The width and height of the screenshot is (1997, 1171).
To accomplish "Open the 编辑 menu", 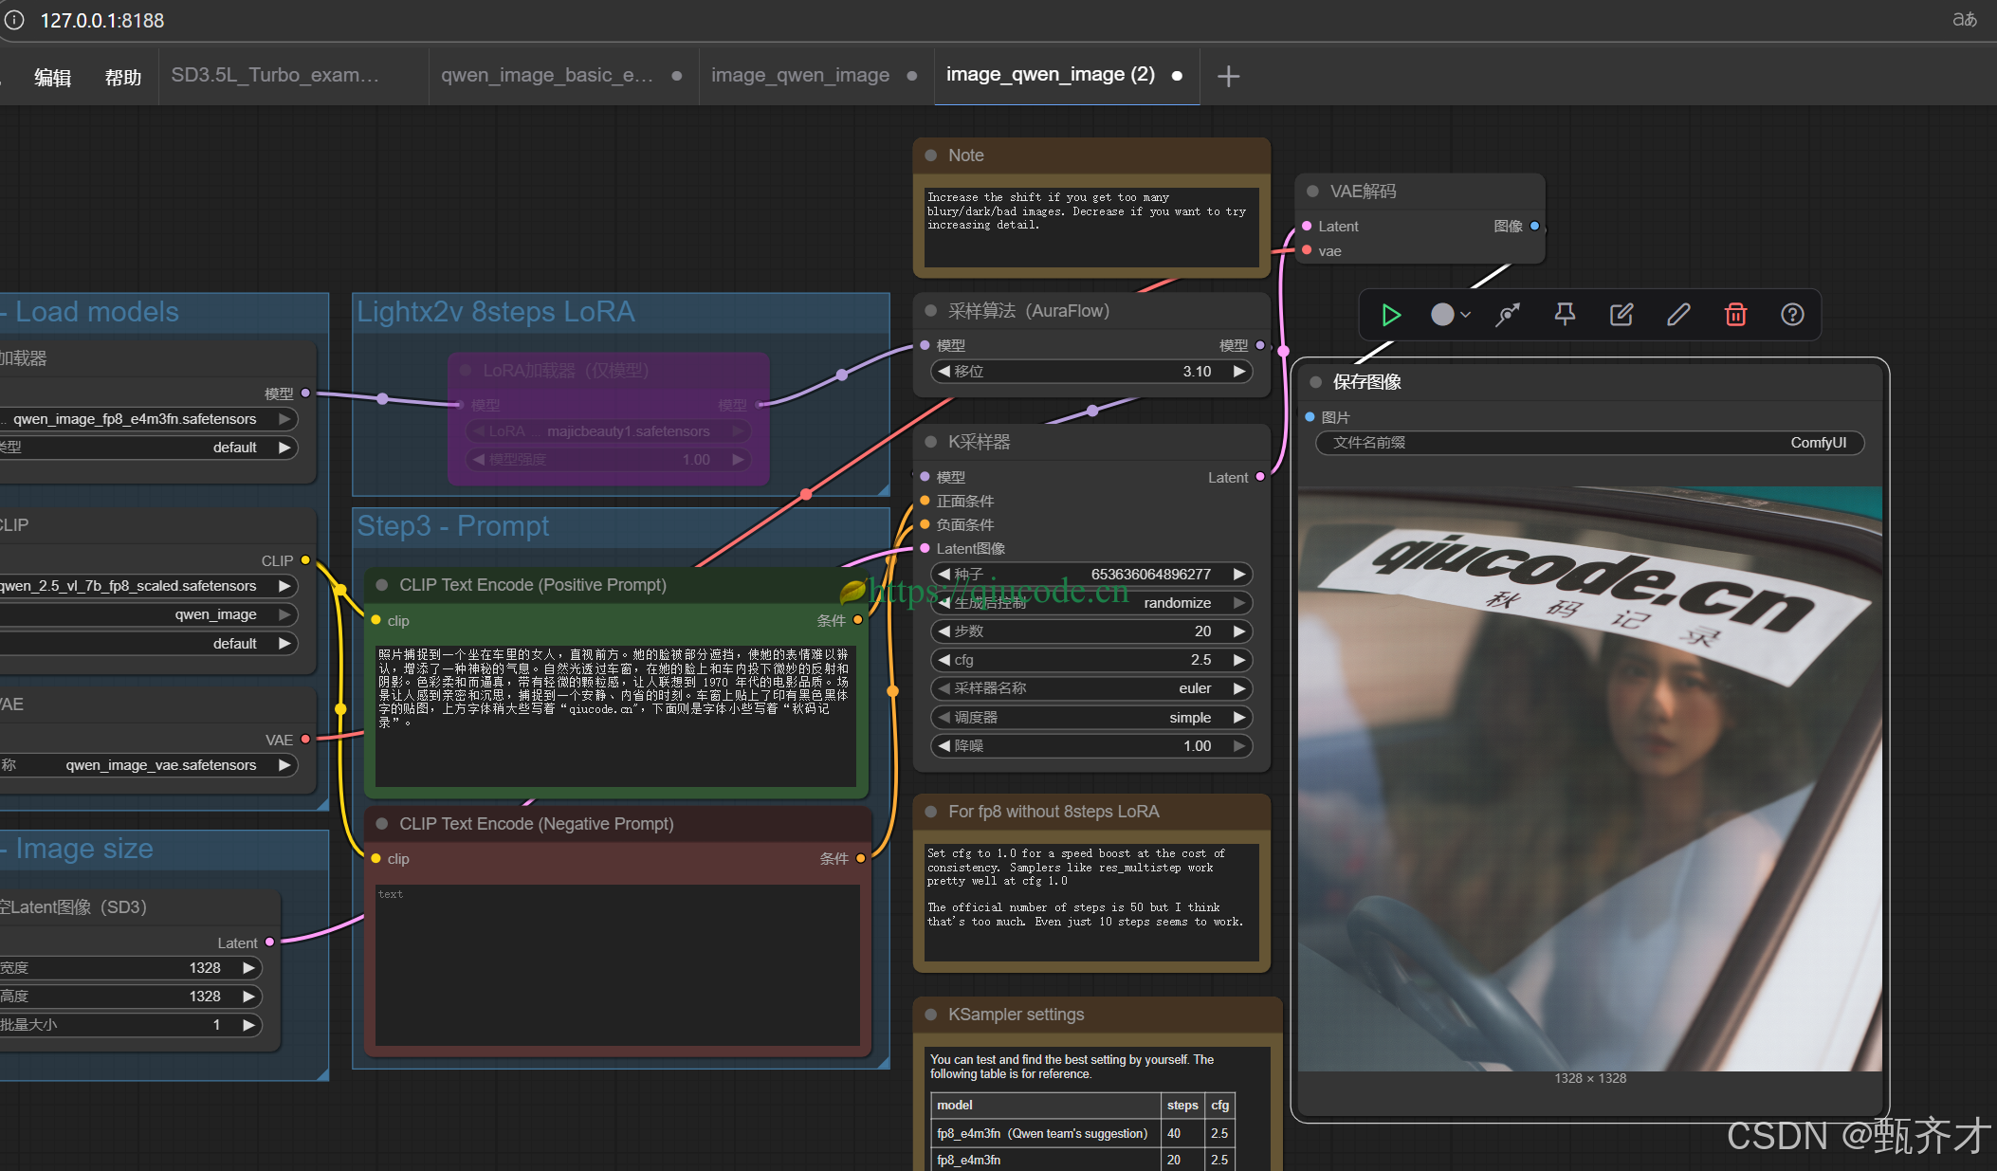I will point(52,78).
